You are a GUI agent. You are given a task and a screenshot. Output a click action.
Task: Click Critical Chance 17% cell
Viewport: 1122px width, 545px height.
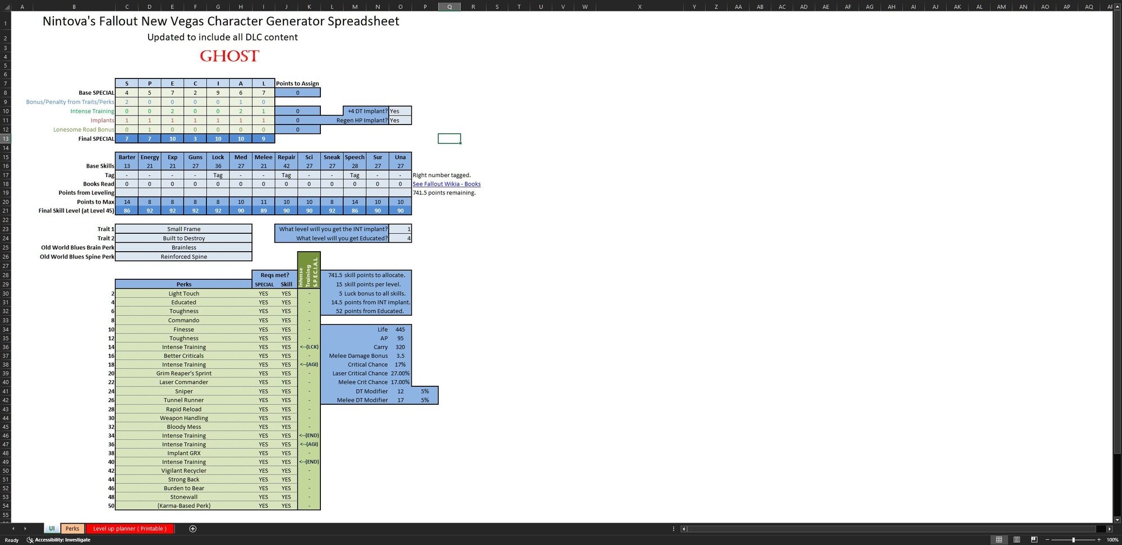400,364
